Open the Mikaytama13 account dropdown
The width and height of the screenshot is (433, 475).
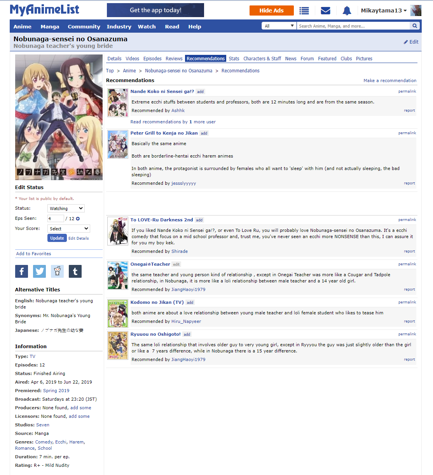coord(384,11)
